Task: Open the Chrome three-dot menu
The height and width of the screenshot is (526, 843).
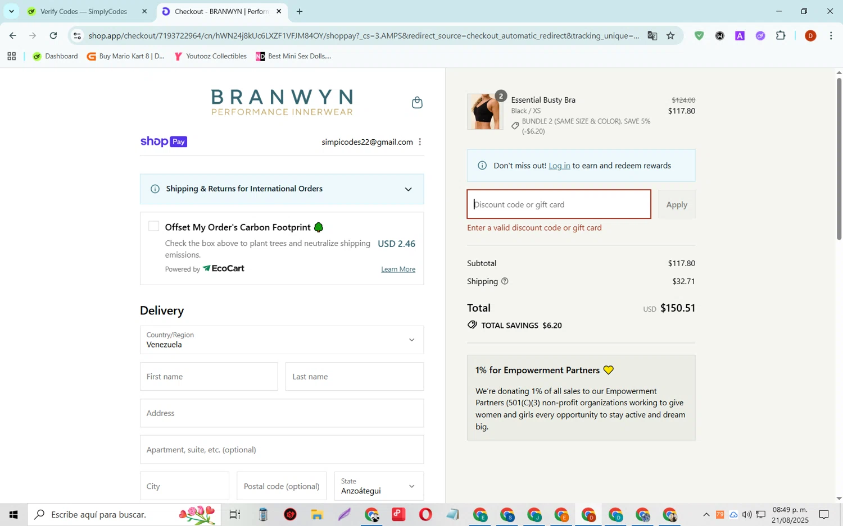Action: [x=831, y=36]
